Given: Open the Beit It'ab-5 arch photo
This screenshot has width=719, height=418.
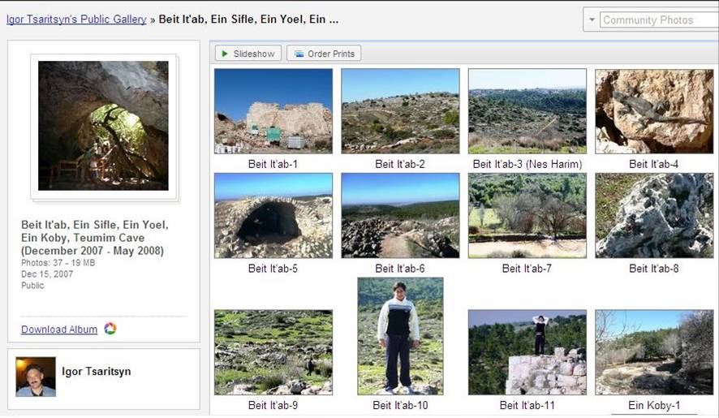Looking at the screenshot, I should coord(273,215).
